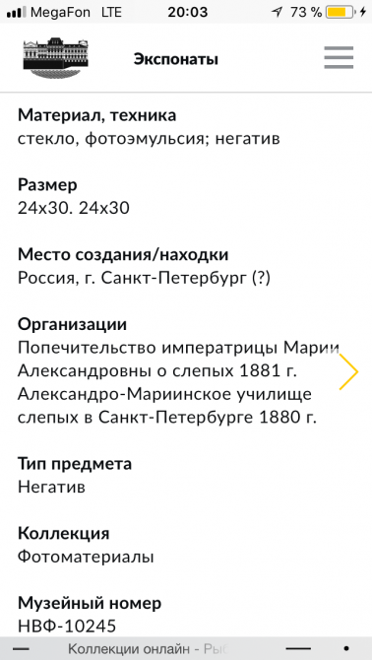The height and width of the screenshot is (660, 372).
Task: Tap the long dash in bottom bar
Action: (298, 648)
